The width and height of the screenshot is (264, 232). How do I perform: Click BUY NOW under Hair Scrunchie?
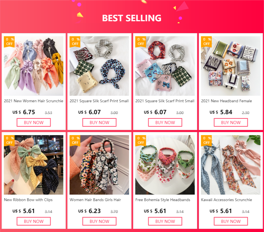(34, 122)
